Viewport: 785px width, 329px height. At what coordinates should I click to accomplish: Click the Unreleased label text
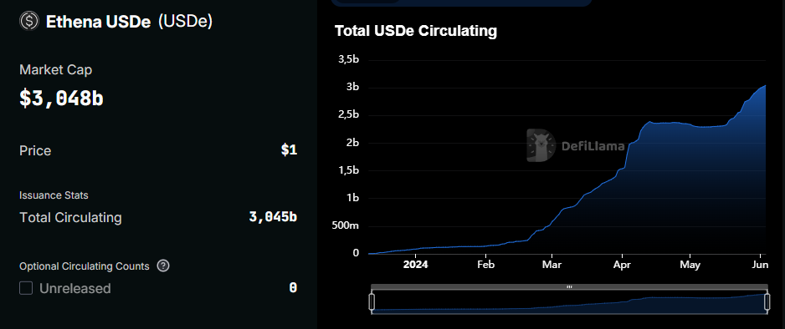[x=75, y=289]
